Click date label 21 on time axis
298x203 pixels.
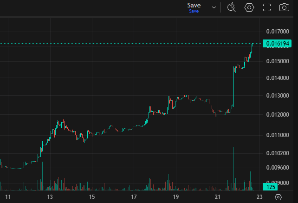(x=218, y=196)
